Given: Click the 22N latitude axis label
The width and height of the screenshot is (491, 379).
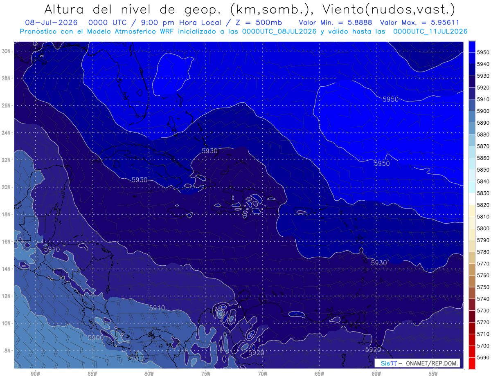Looking at the screenshot, I should [x=7, y=160].
